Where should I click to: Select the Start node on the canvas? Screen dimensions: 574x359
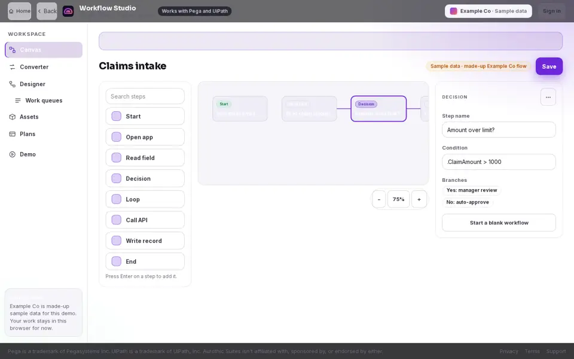pyautogui.click(x=240, y=109)
